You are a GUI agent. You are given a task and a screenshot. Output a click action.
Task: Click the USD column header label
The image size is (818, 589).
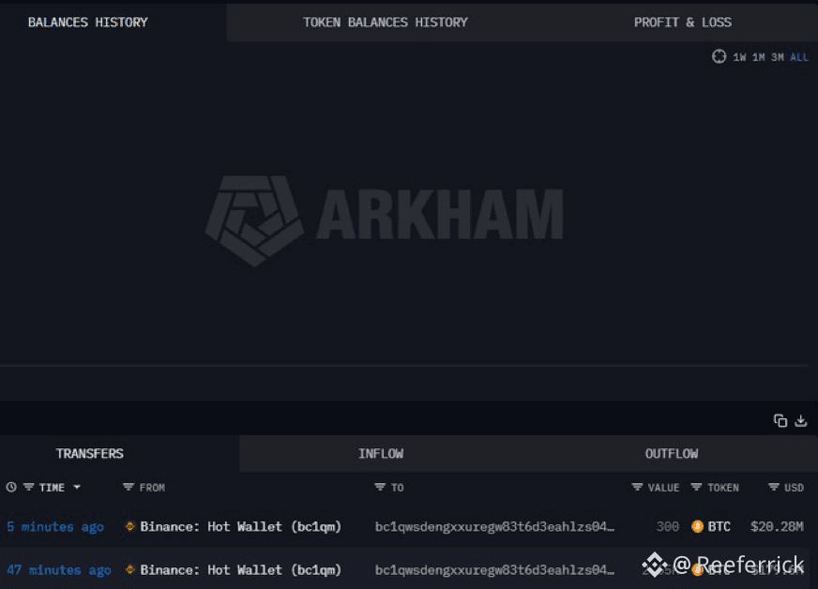[794, 488]
